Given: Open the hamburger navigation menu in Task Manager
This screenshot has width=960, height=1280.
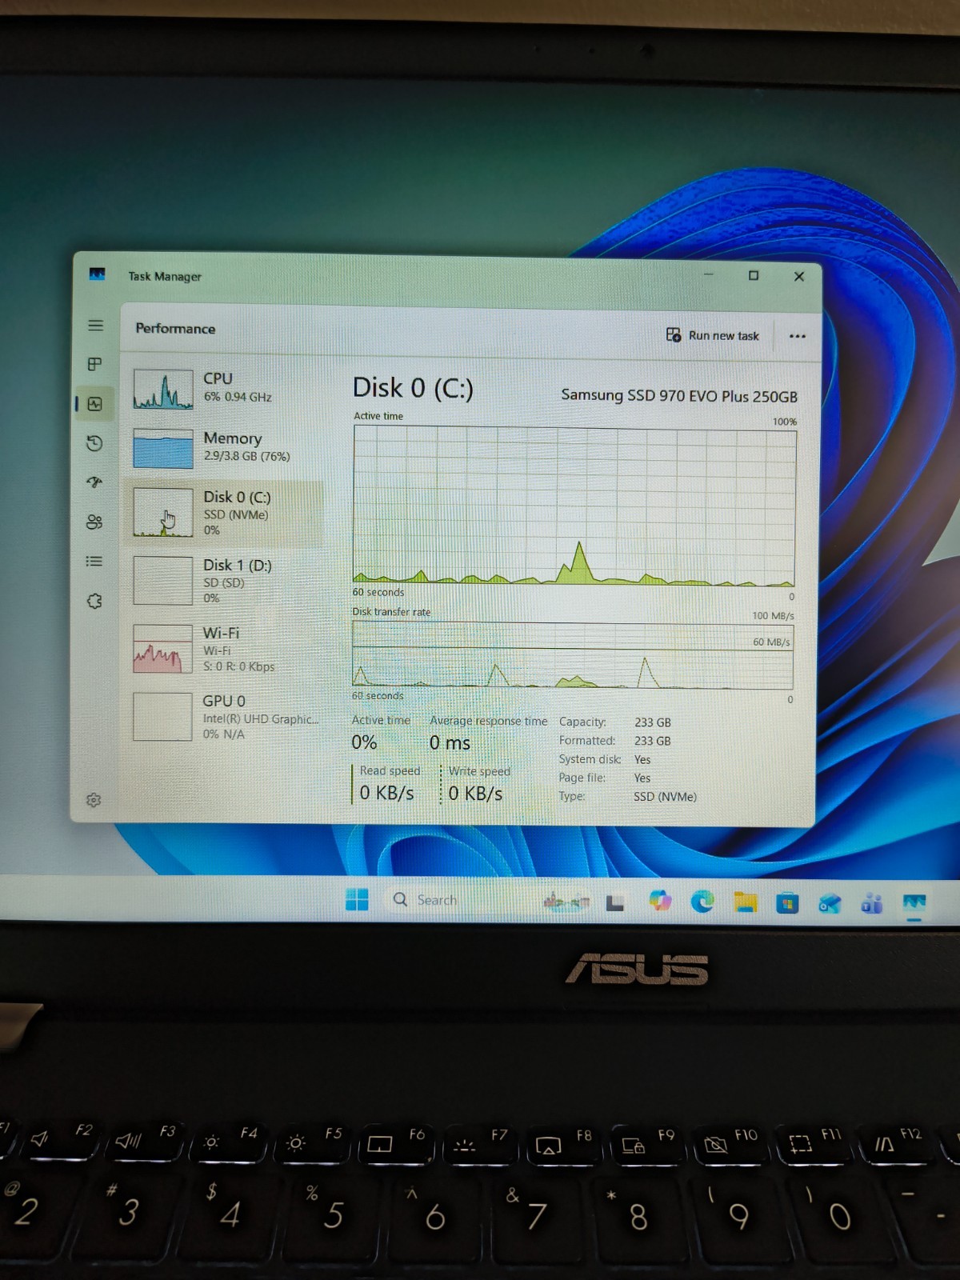Looking at the screenshot, I should [x=95, y=326].
